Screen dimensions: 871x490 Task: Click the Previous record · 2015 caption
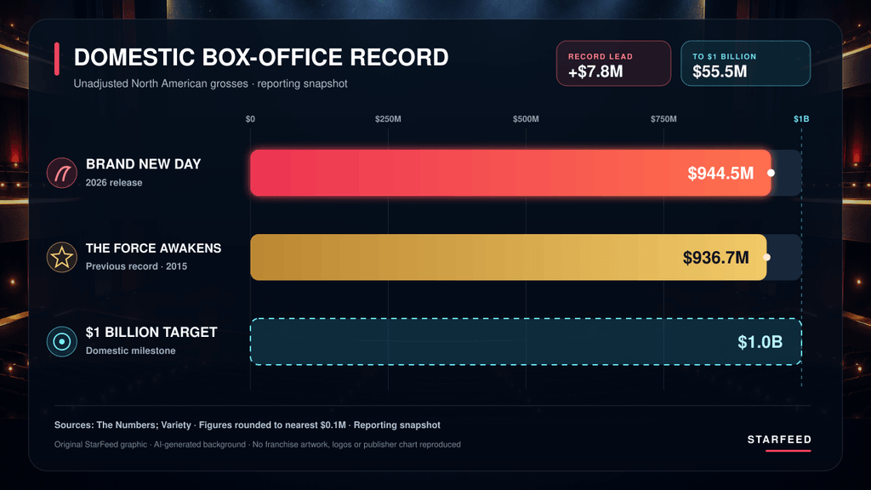click(136, 266)
